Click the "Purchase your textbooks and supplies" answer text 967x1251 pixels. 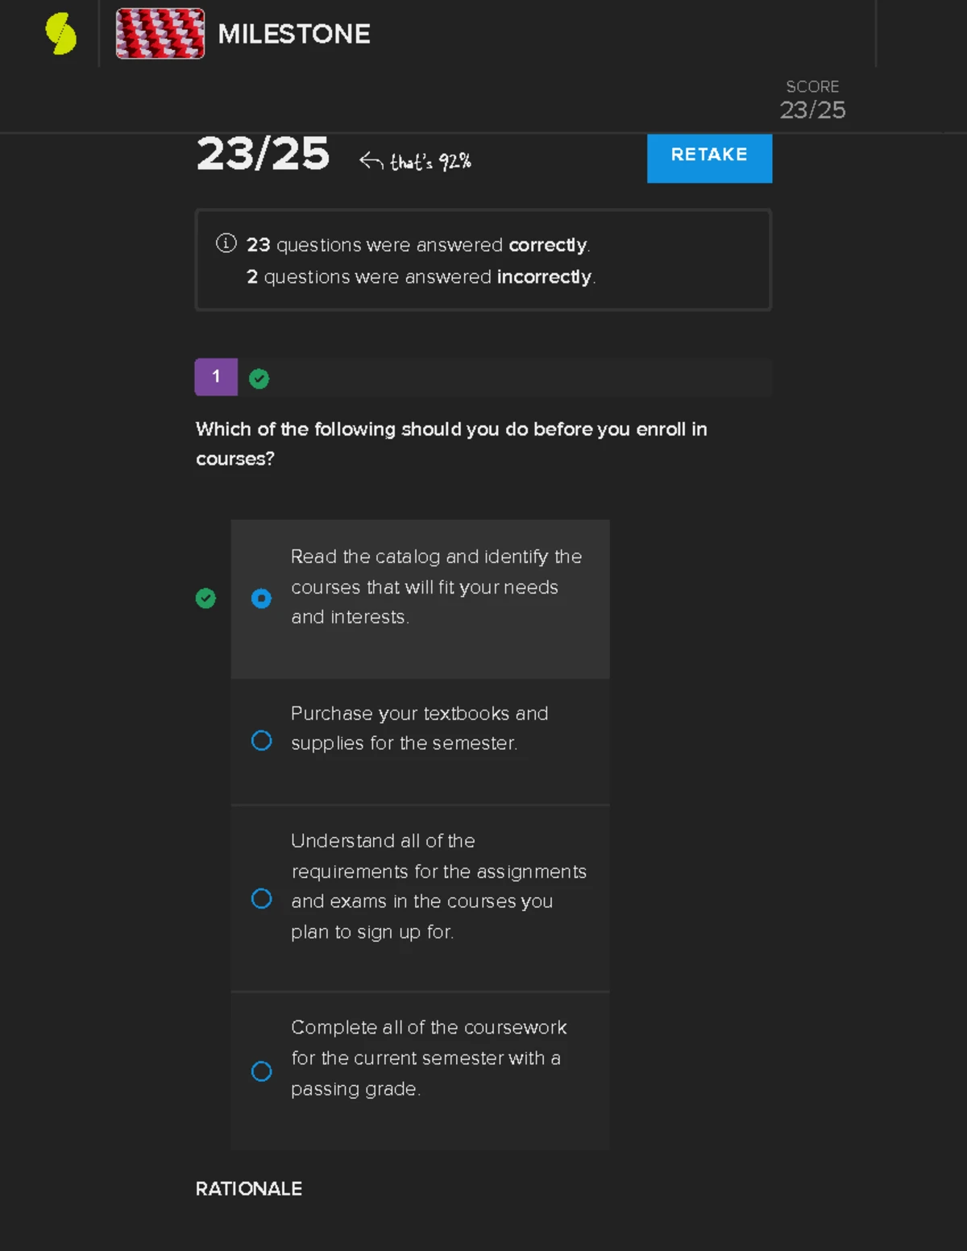click(x=419, y=728)
